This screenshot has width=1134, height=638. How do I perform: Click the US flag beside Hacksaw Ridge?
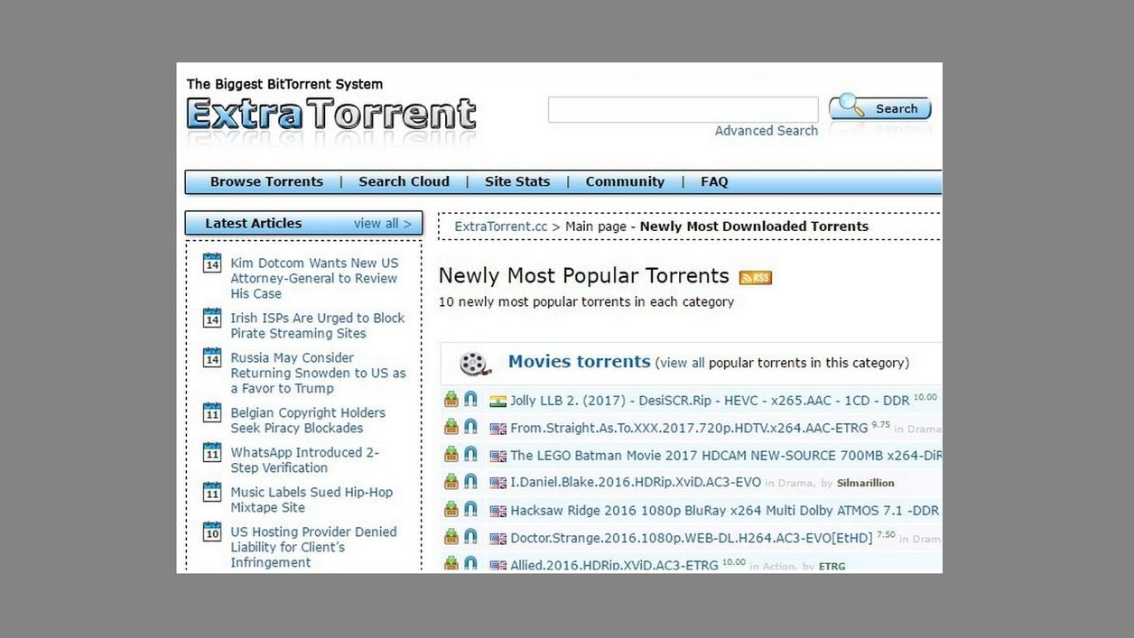click(x=497, y=511)
